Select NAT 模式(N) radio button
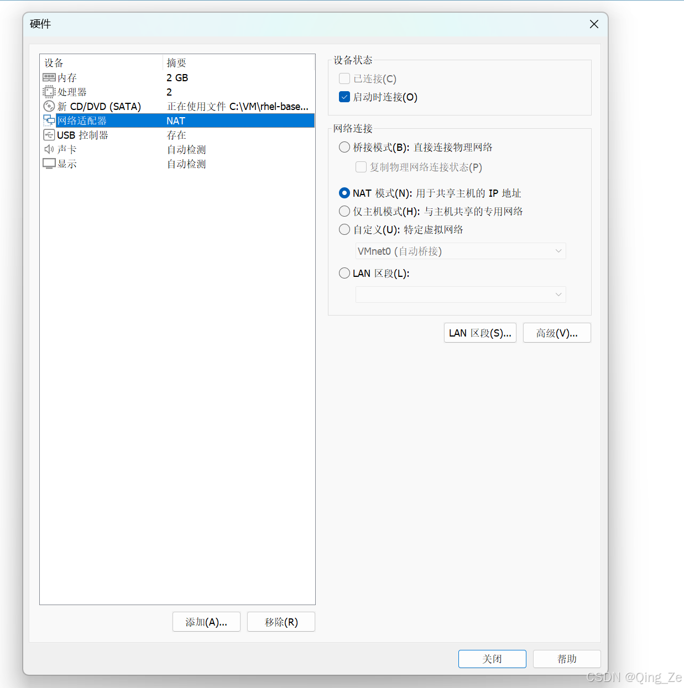 pos(344,193)
